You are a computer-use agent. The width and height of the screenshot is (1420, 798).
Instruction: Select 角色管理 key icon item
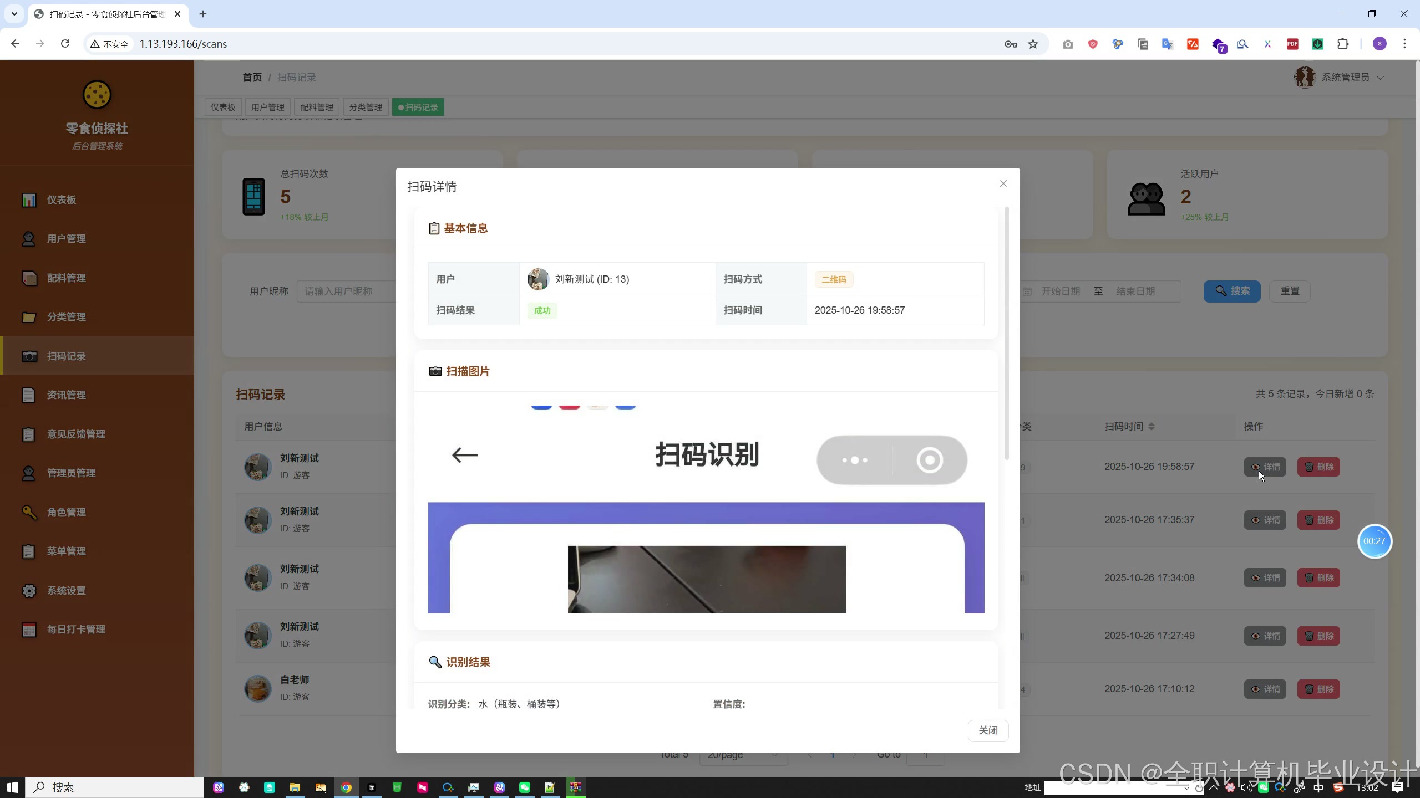coord(66,512)
